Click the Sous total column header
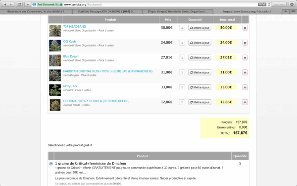Viewport: 297px width, 186px height. tap(227, 19)
